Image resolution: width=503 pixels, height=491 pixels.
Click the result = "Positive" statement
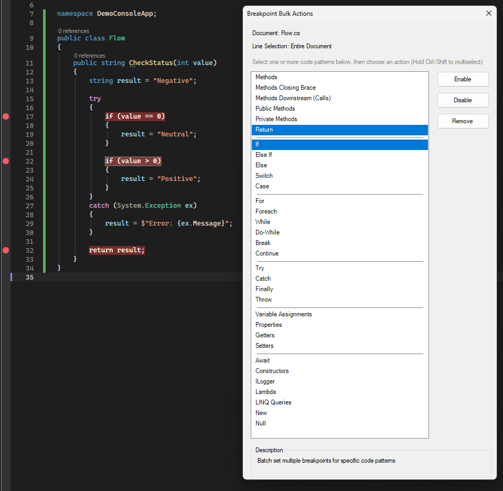click(160, 179)
